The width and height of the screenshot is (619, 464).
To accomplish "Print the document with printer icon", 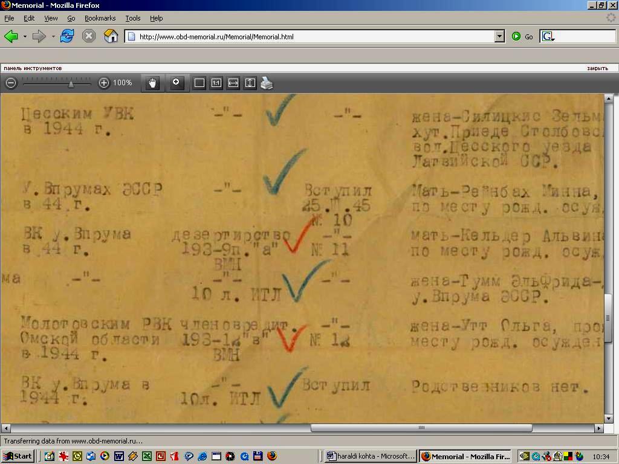I will point(267,83).
